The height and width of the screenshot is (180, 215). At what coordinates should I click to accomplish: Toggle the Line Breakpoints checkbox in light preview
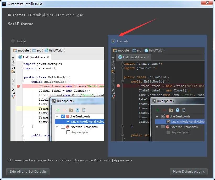(63, 116)
